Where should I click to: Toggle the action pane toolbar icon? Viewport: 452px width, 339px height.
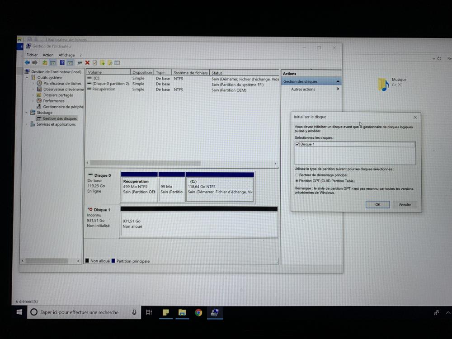click(70, 62)
